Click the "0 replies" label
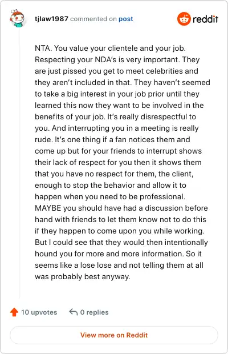228x354 pixels. pyautogui.click(x=95, y=312)
